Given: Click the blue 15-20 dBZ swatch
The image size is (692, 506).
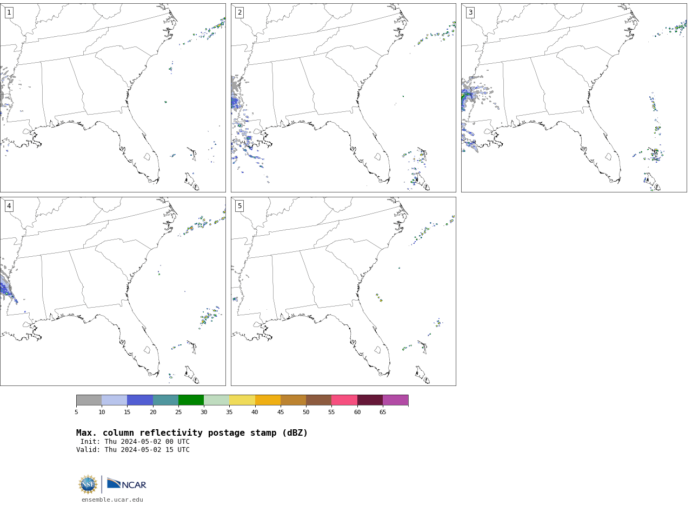Looking at the screenshot, I should [x=140, y=400].
